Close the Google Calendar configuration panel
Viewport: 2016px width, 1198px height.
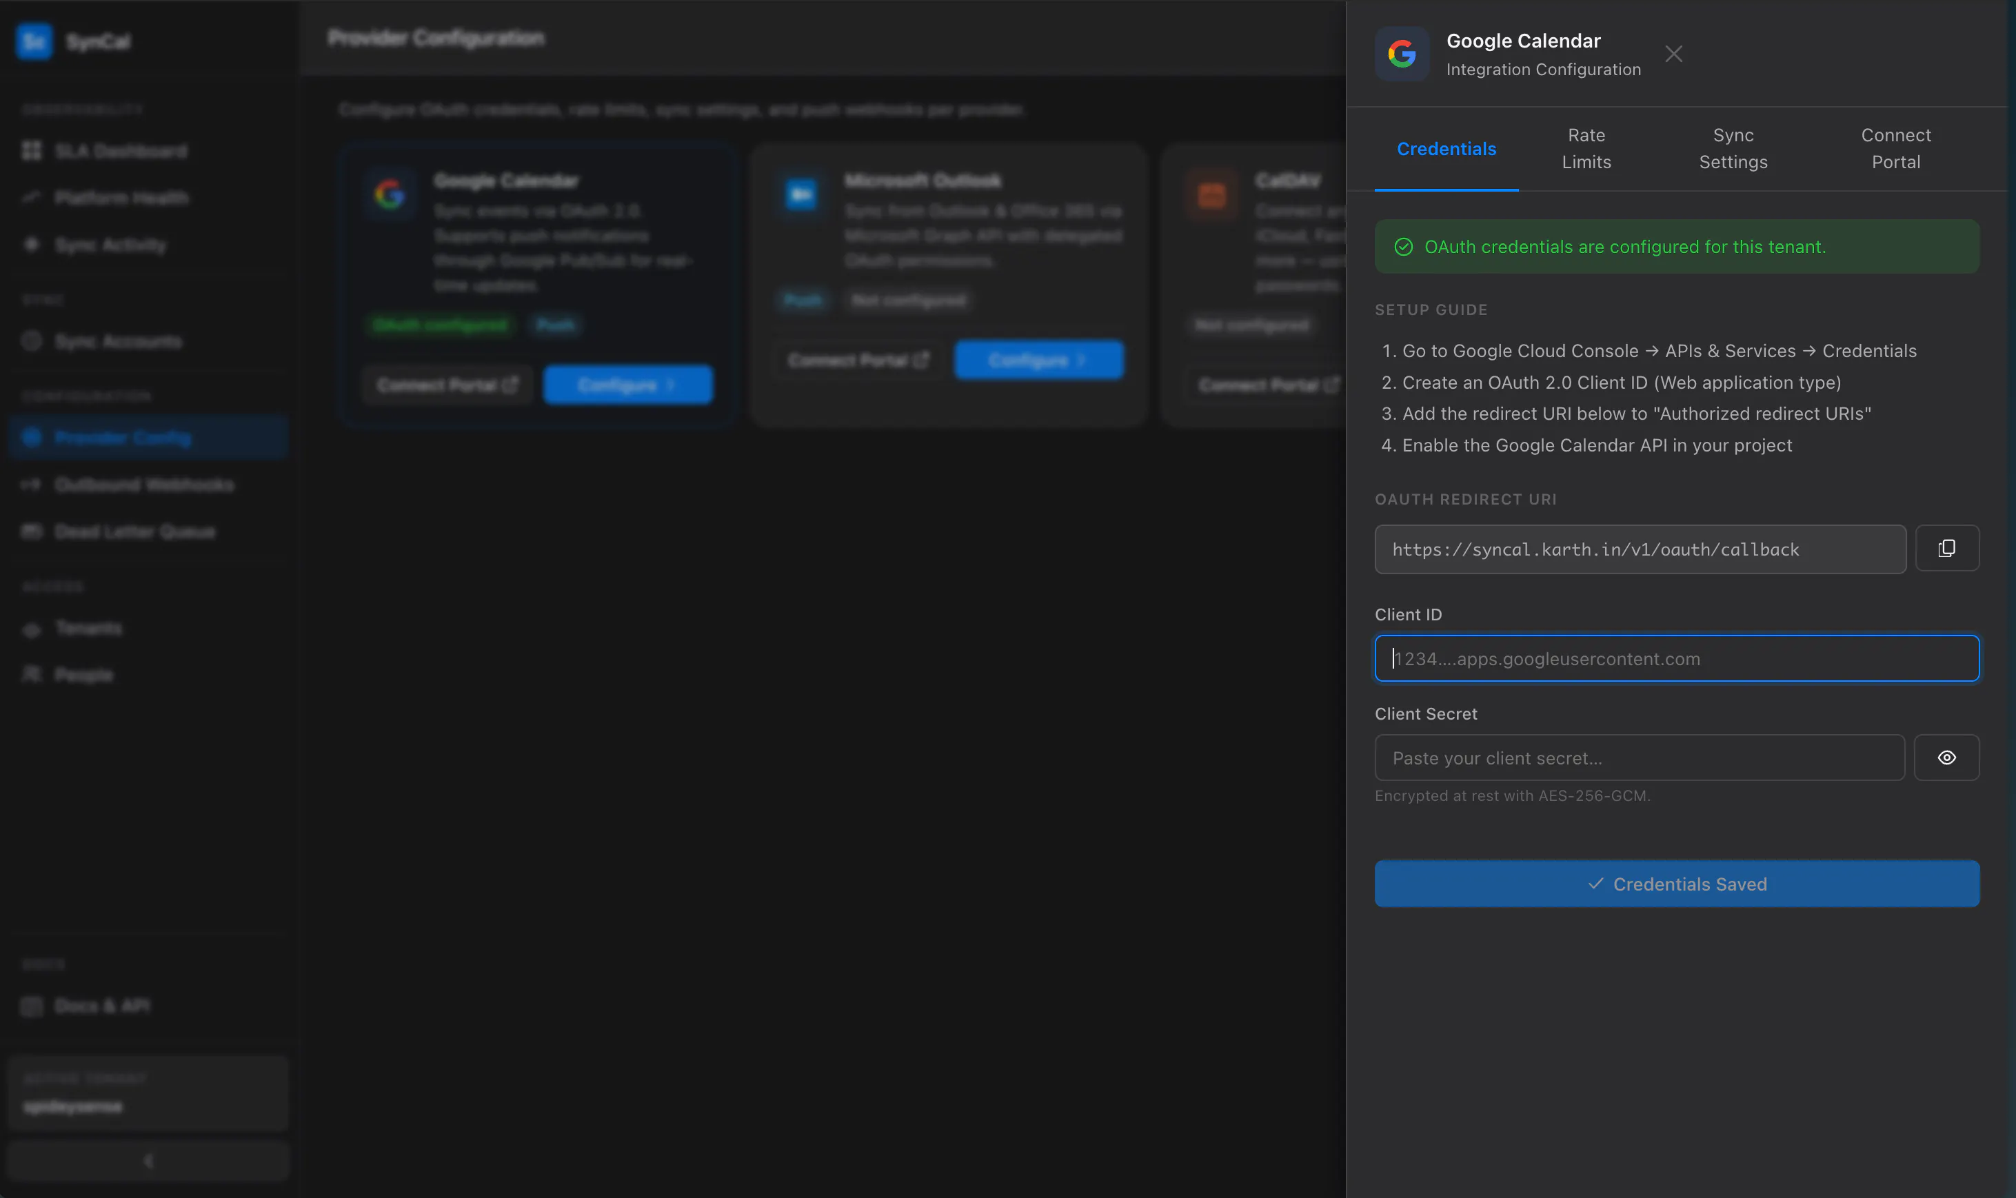tap(1673, 54)
